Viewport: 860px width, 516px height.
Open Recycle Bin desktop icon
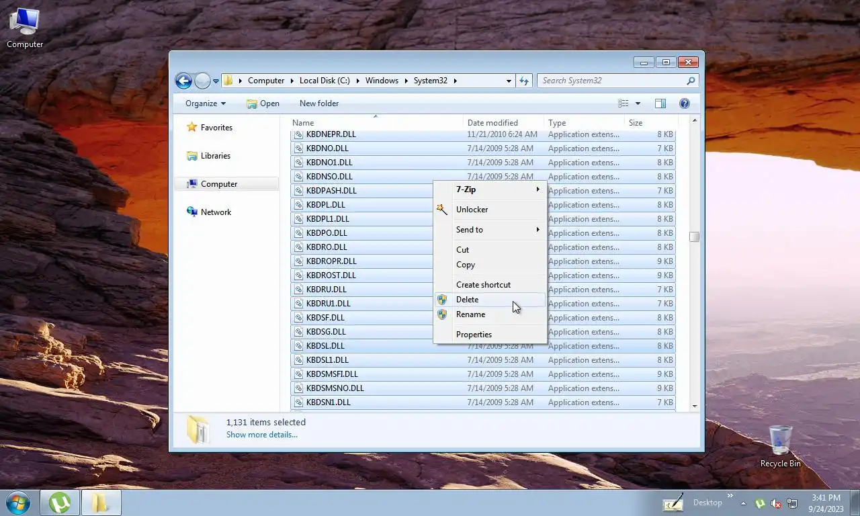click(780, 446)
